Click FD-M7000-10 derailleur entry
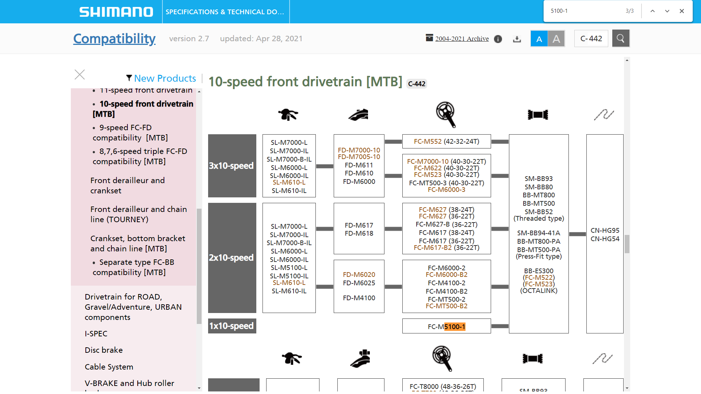Viewport: 701px width, 394px height. point(359,150)
